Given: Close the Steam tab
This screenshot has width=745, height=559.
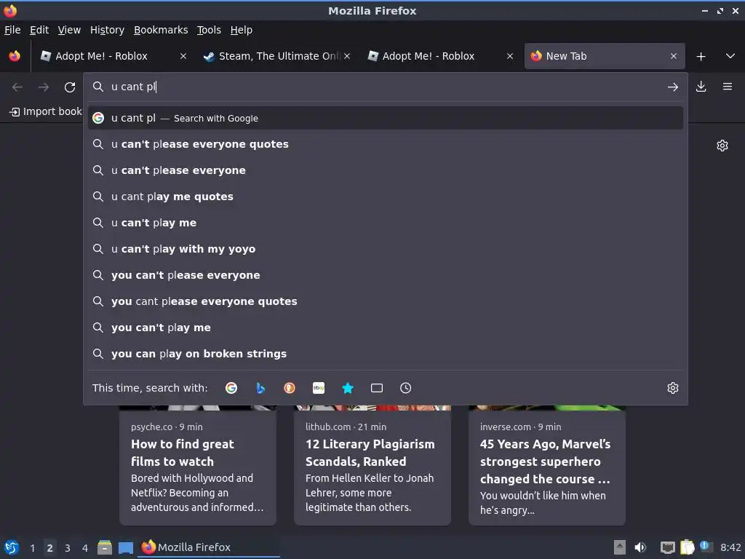Looking at the screenshot, I should 347,56.
